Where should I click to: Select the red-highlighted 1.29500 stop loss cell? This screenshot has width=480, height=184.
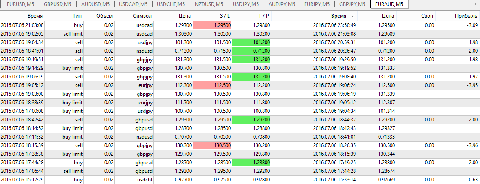212,25
